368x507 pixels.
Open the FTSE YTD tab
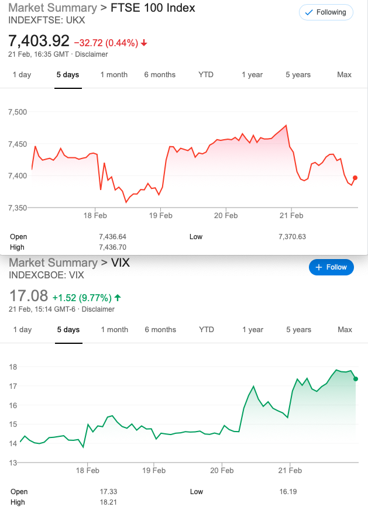click(x=206, y=75)
